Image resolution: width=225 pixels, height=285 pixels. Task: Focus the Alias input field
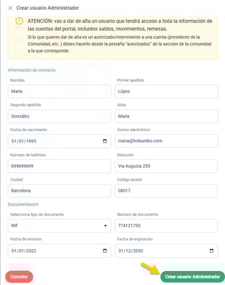click(x=166, y=116)
